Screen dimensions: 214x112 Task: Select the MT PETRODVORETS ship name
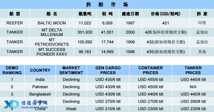pos(52,42)
